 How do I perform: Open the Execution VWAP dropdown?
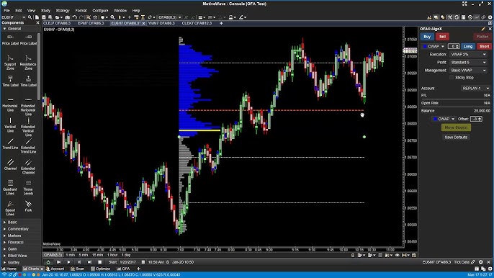coord(469,54)
